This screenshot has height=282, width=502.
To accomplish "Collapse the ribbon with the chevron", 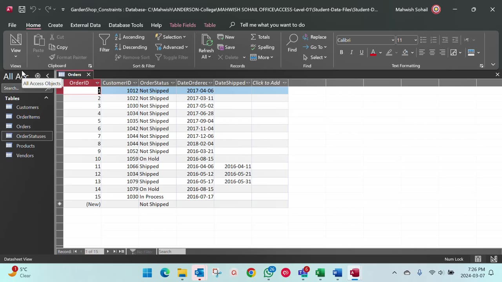I will click(x=493, y=65).
